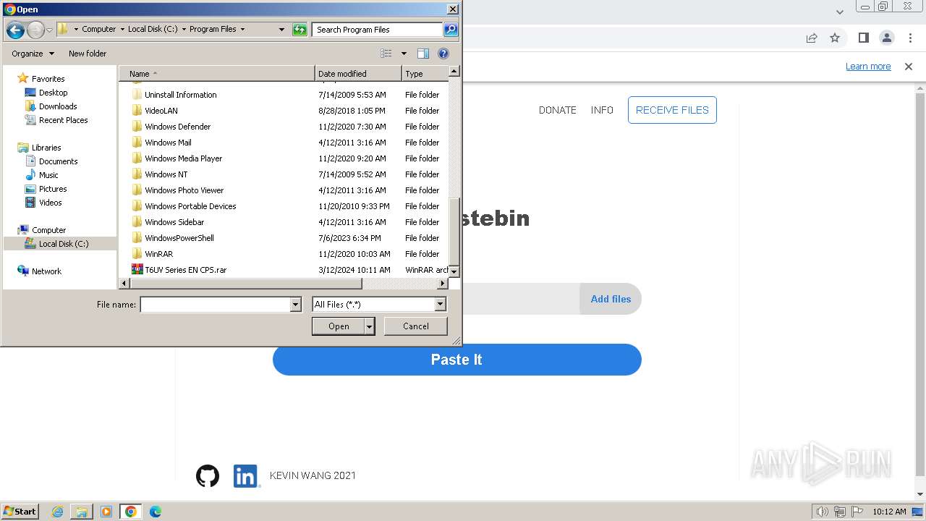The image size is (926, 521).
Task: Refresh the Program Files folder listing
Action: coord(300,30)
